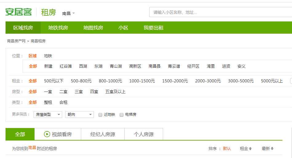
Task: Enable the 近地铁 checkbox
Action: point(100,115)
